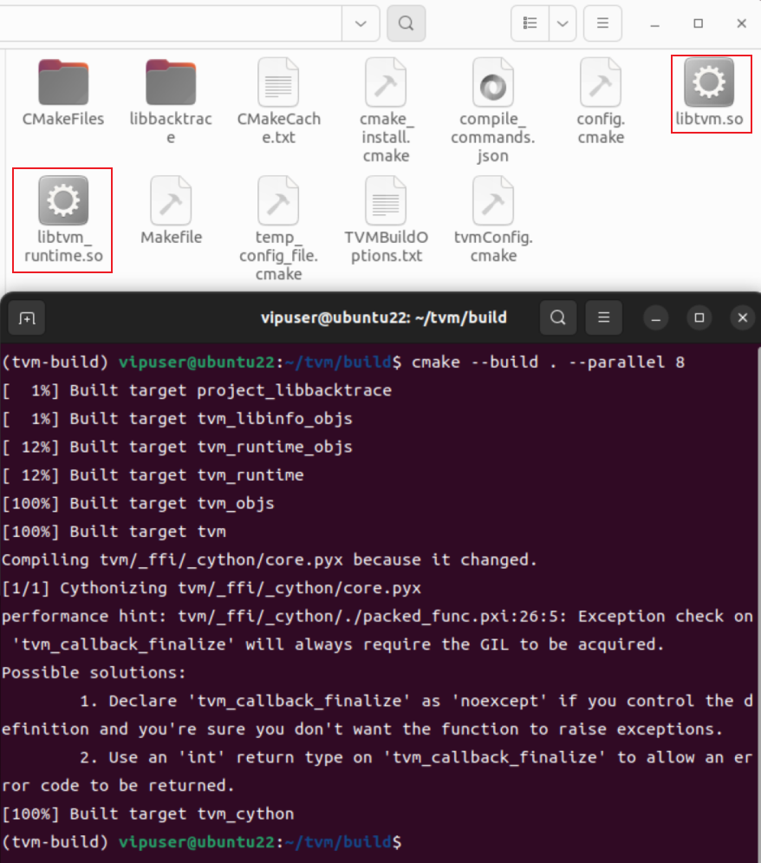
Task: Open the file manager hamburger menu
Action: click(602, 23)
